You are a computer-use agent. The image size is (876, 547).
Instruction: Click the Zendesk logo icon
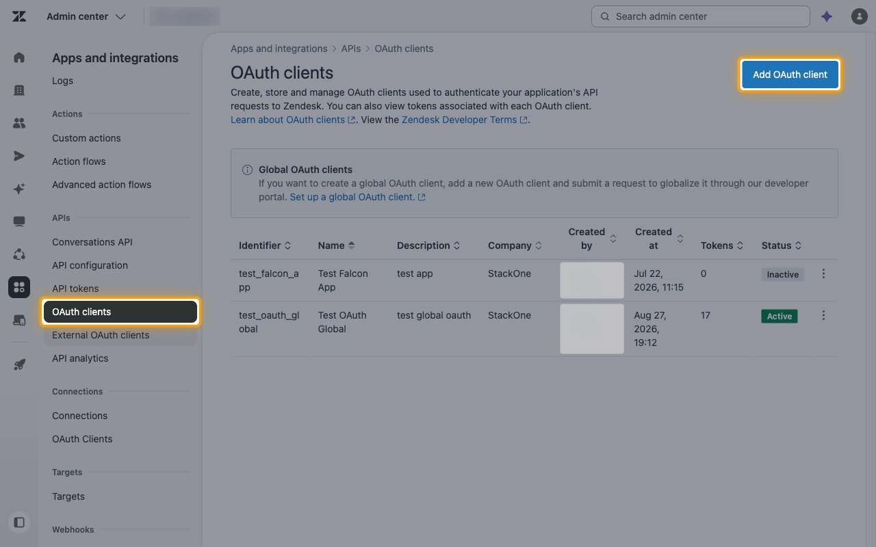pos(19,16)
